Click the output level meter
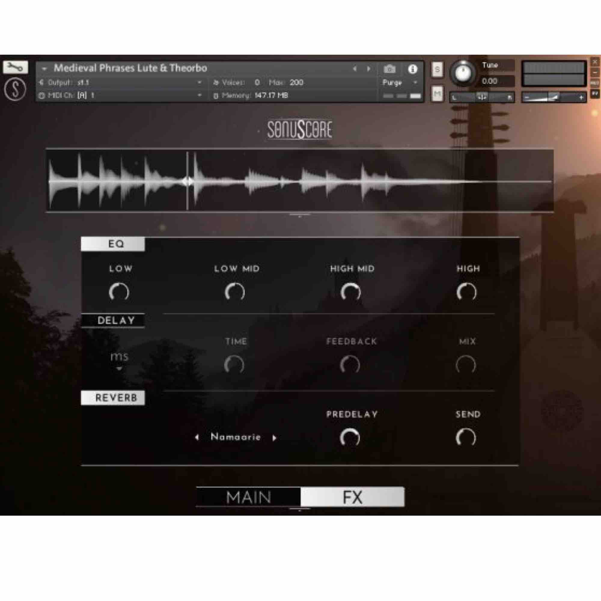This screenshot has width=601, height=601. click(554, 73)
